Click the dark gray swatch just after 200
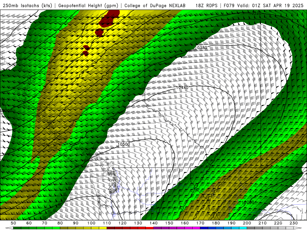Viewport: 307px width, 230px height. tap(251, 228)
